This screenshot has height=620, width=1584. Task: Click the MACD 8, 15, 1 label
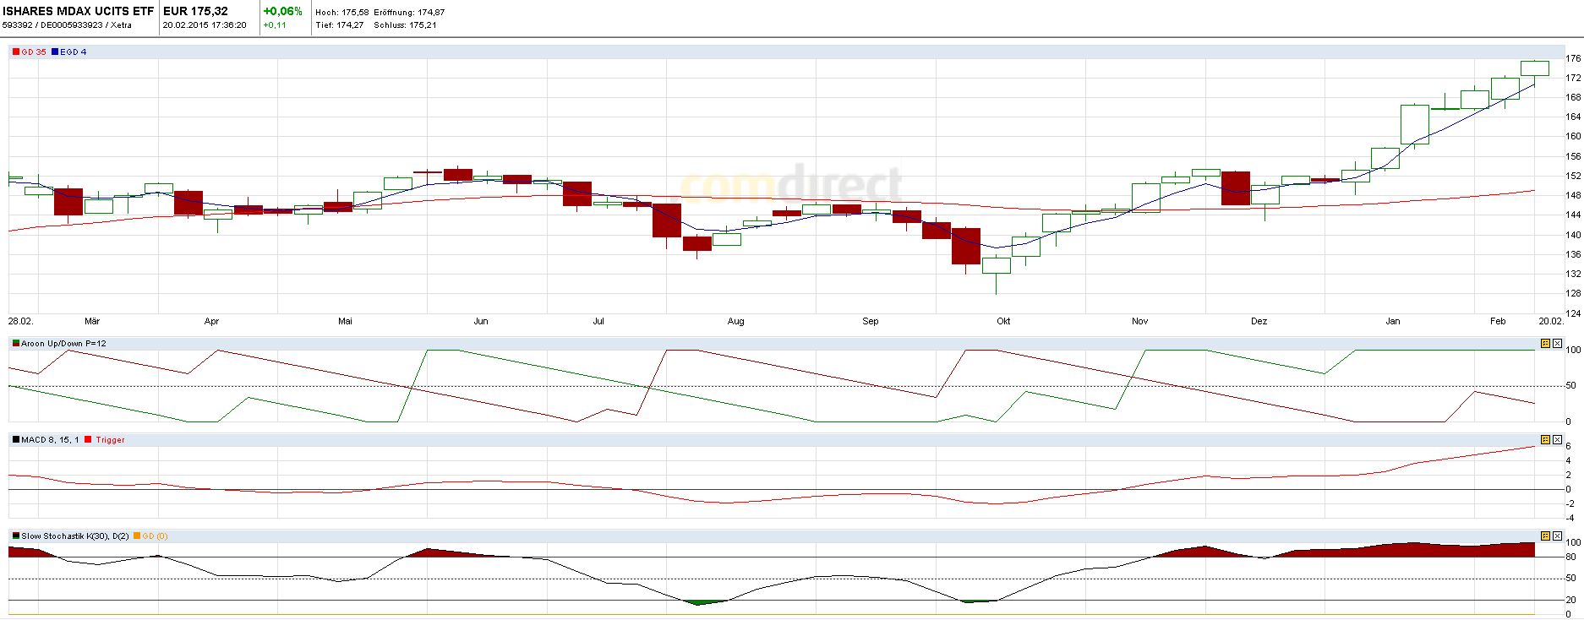click(x=51, y=440)
